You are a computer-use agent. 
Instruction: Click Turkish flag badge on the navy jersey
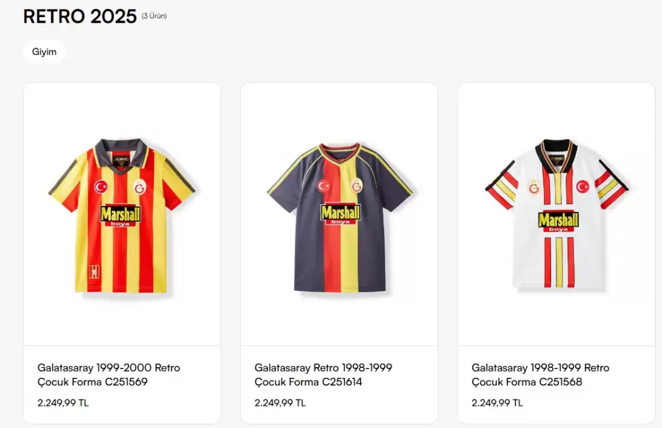324,186
